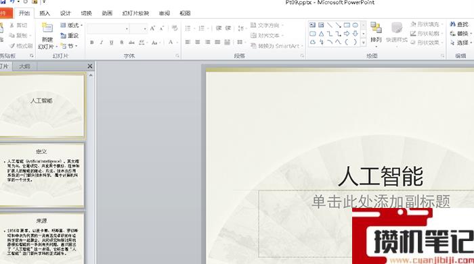Select the down block arrow shape
Viewport: 474px width, 264px height.
[x=355, y=34]
